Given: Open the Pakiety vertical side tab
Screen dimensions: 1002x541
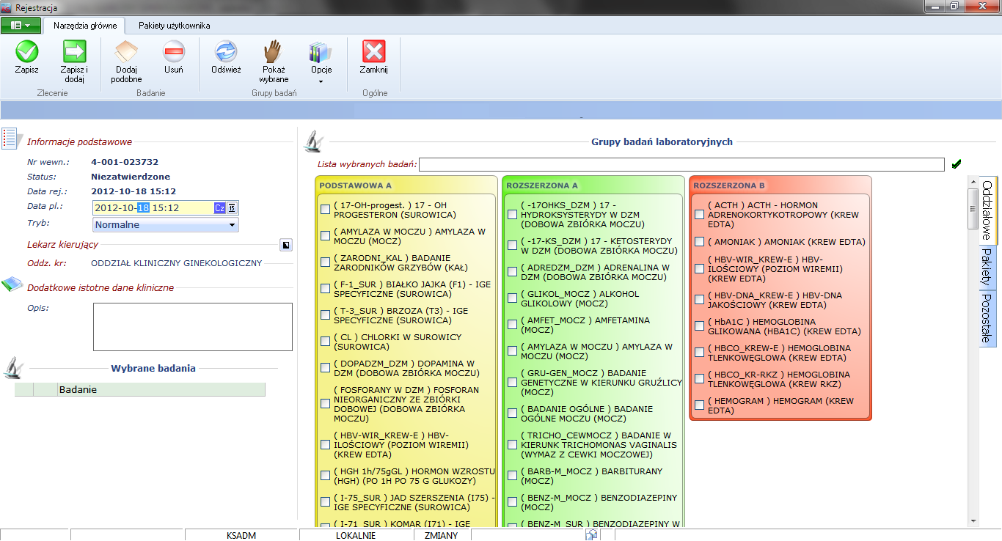Looking at the screenshot, I should [x=987, y=267].
